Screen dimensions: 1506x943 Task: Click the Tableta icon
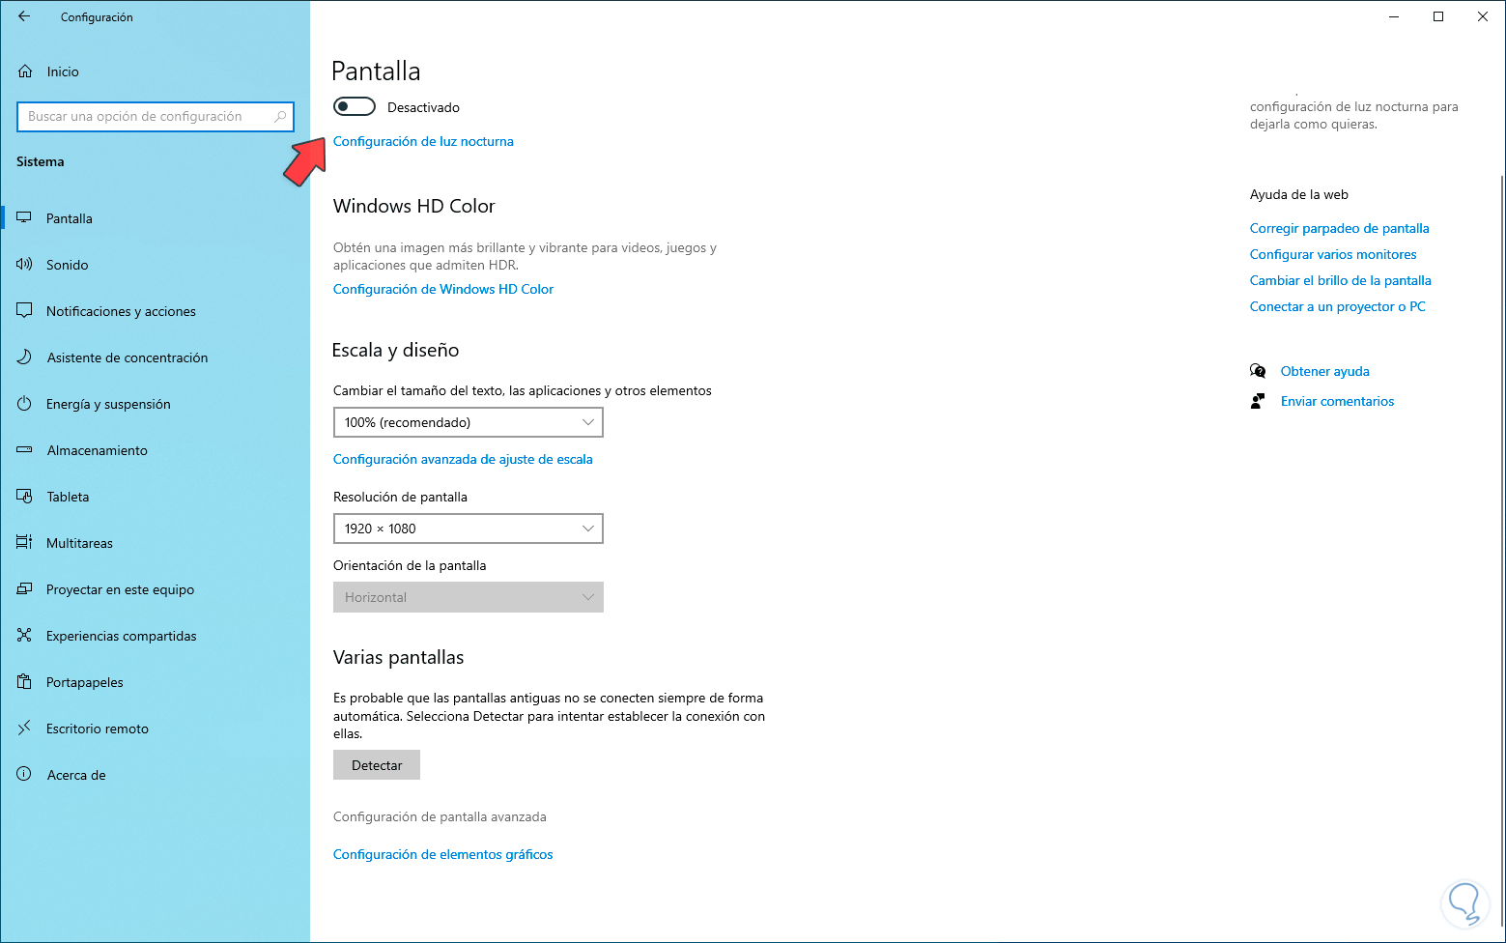(x=24, y=497)
